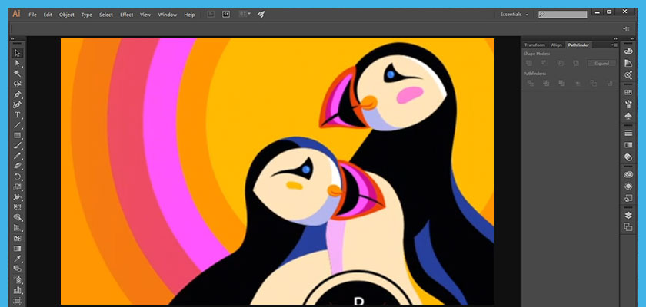The image size is (646, 307).
Task: Open the Graphic Styles panel
Action: tap(628, 198)
